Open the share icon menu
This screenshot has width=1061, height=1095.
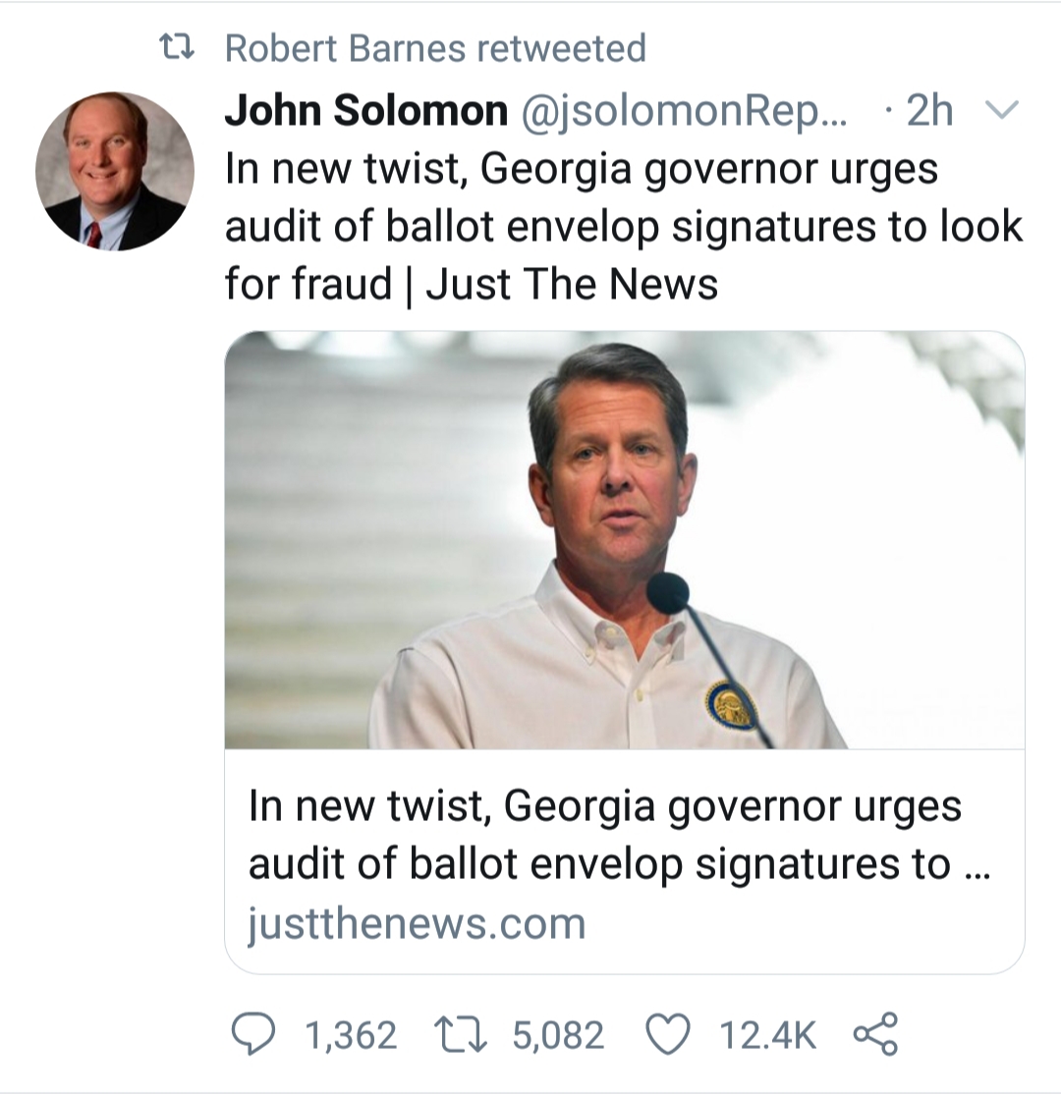click(x=876, y=1033)
